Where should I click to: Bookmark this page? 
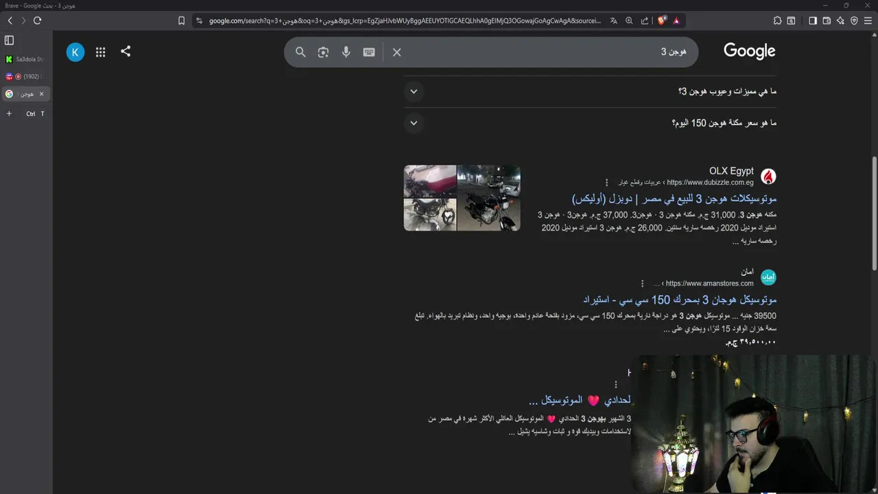[181, 21]
